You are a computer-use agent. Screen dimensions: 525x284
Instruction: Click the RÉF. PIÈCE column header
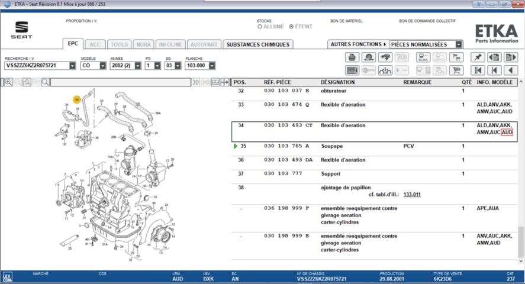(277, 82)
